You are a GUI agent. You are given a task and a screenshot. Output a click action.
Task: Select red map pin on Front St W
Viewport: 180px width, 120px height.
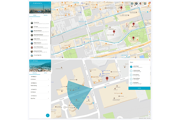[x=107, y=79]
